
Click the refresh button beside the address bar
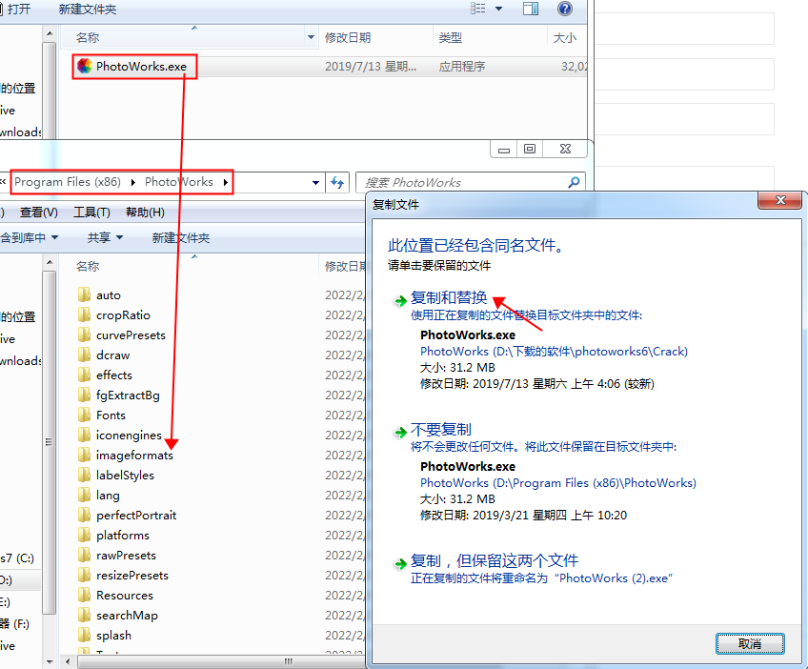337,182
